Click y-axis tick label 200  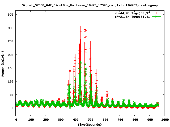coord(11,55)
